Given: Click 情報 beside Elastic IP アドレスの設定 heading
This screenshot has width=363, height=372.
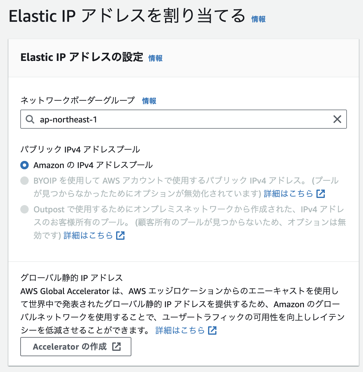Looking at the screenshot, I should [155, 59].
